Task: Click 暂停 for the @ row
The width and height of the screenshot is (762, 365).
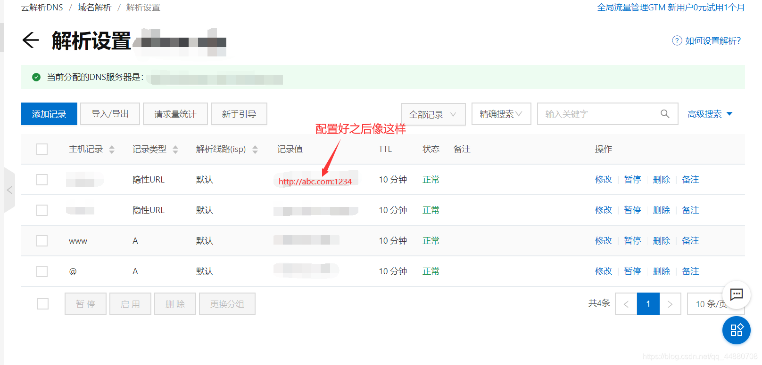Action: (x=632, y=271)
